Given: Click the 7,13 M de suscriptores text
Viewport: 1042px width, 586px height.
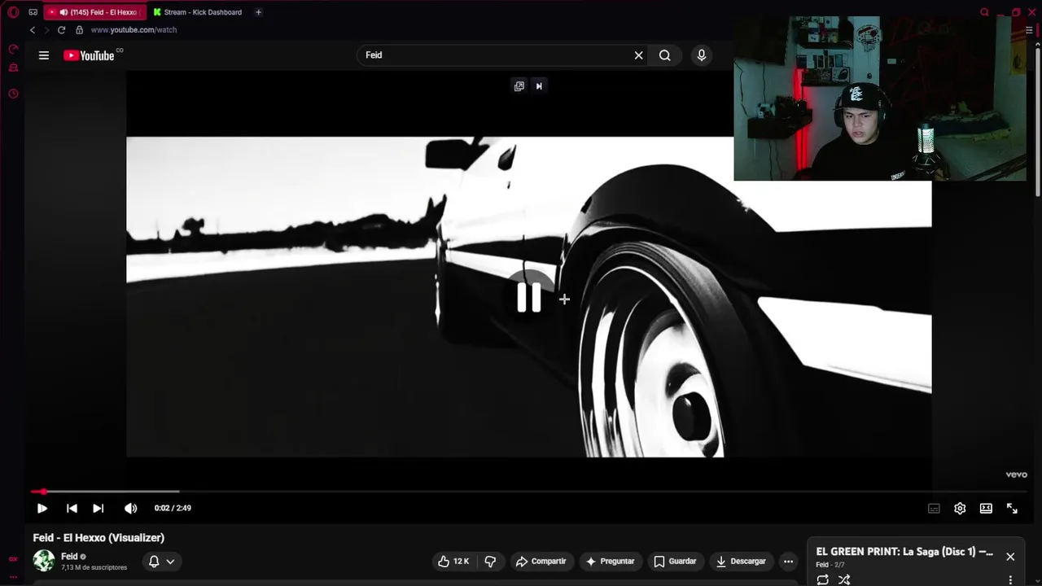Looking at the screenshot, I should pos(94,567).
